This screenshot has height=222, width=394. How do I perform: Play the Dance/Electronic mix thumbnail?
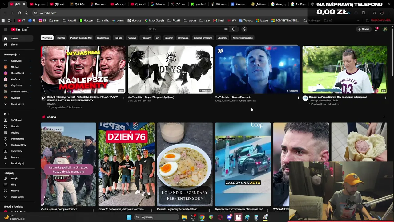point(257,70)
